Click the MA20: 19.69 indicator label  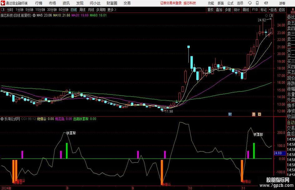(80, 15)
